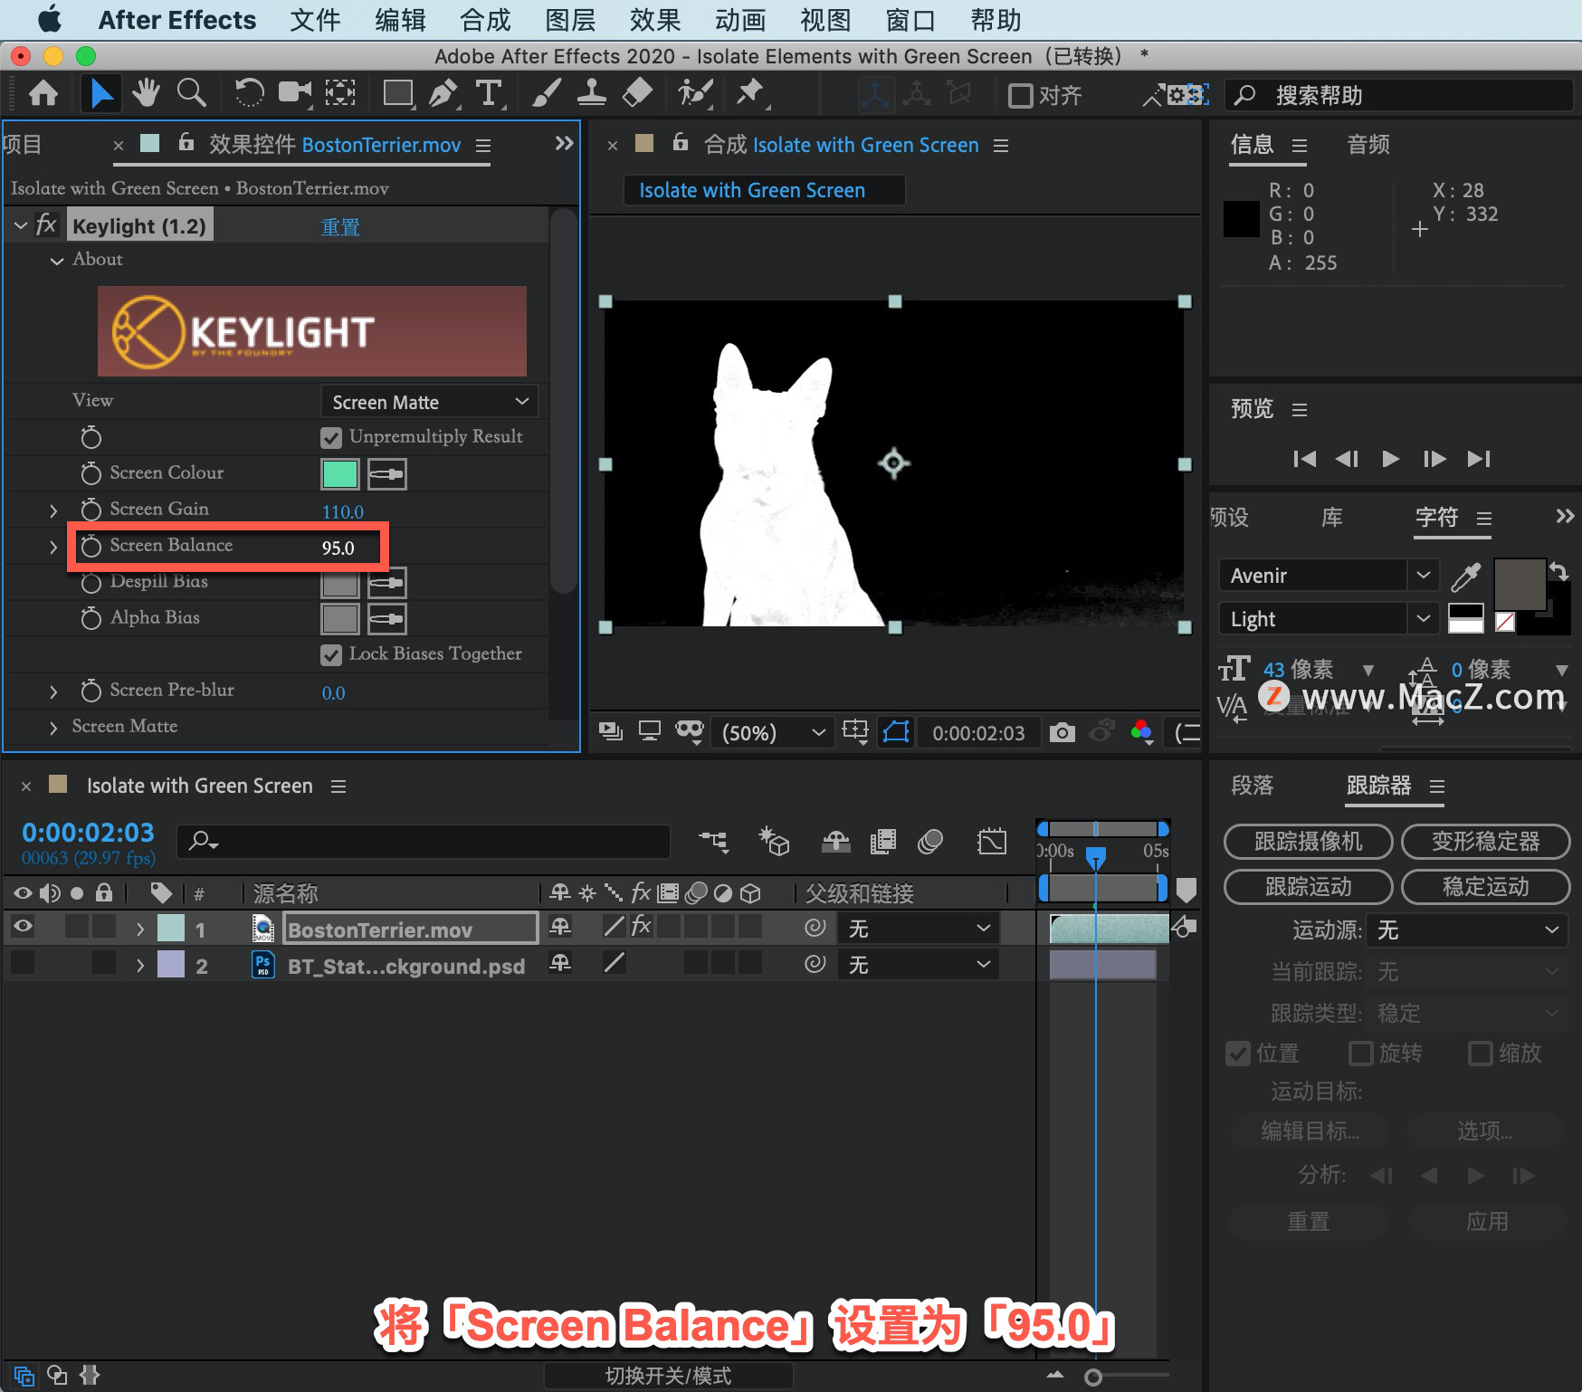The image size is (1582, 1392).
Task: Toggle the 旋转 tracker checkbox
Action: [x=1360, y=1054]
